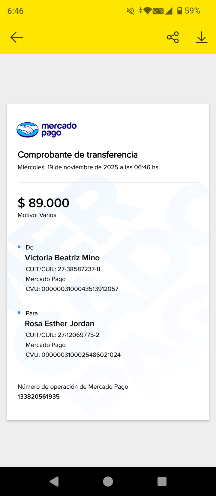Viewport: 216px width, 496px height.
Task: Tap the Wi-Fi signal status icon
Action: pos(148,11)
